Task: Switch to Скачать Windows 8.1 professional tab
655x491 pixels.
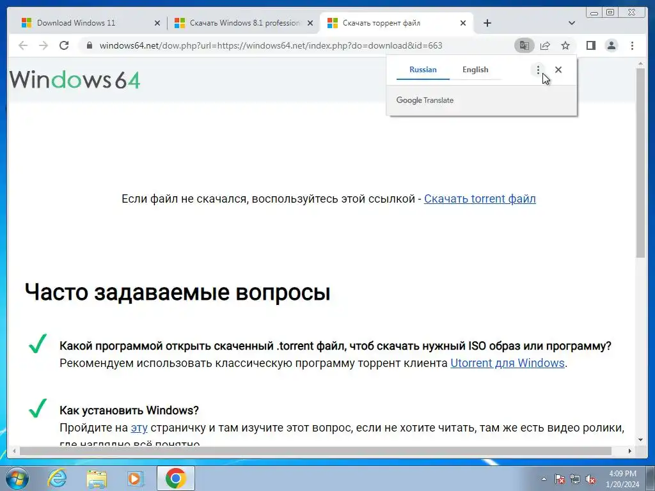Action: [x=245, y=23]
